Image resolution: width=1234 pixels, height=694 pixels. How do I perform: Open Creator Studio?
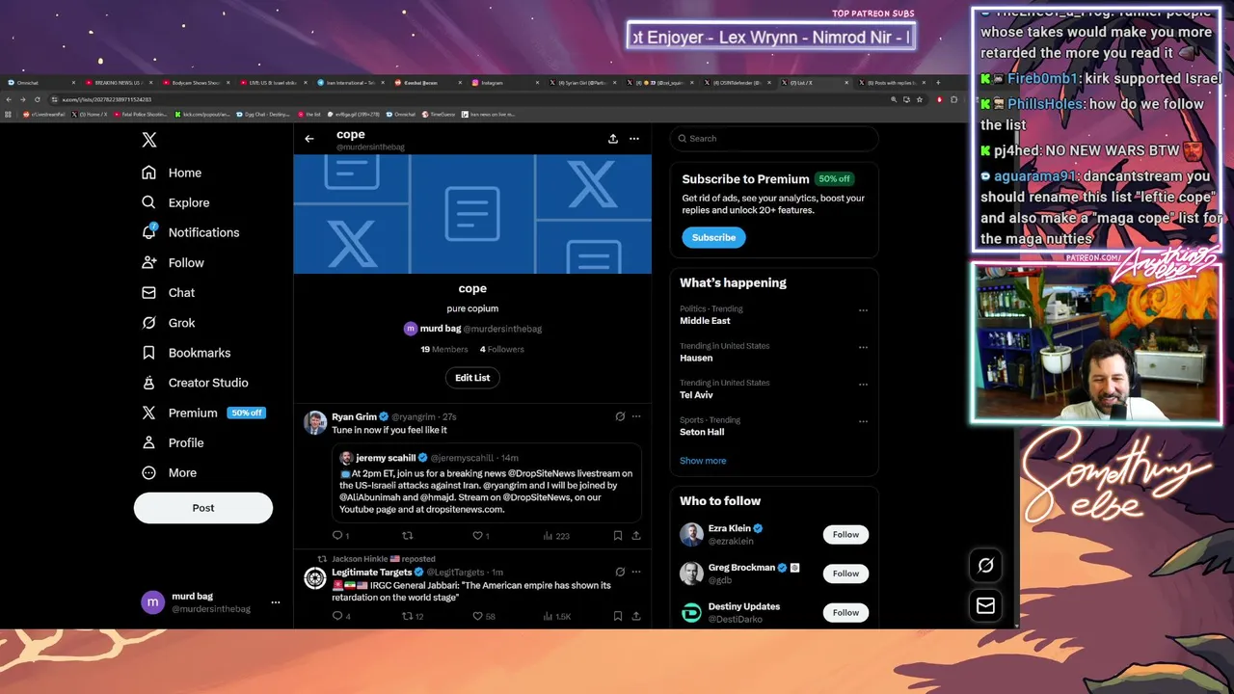195,383
